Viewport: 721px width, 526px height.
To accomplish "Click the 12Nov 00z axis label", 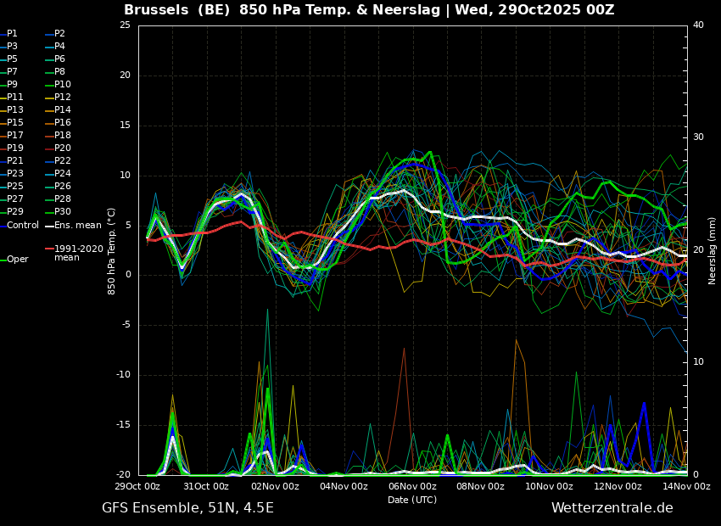I will coord(618,486).
